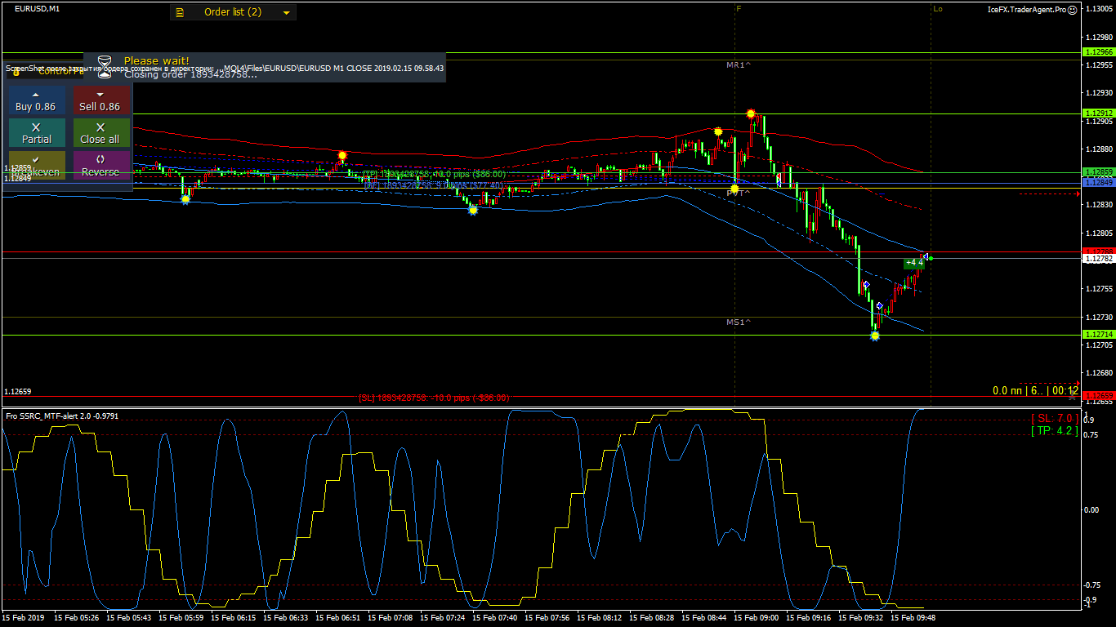This screenshot has width=1116, height=627.
Task: Click the Breakeven button
Action: 37,166
